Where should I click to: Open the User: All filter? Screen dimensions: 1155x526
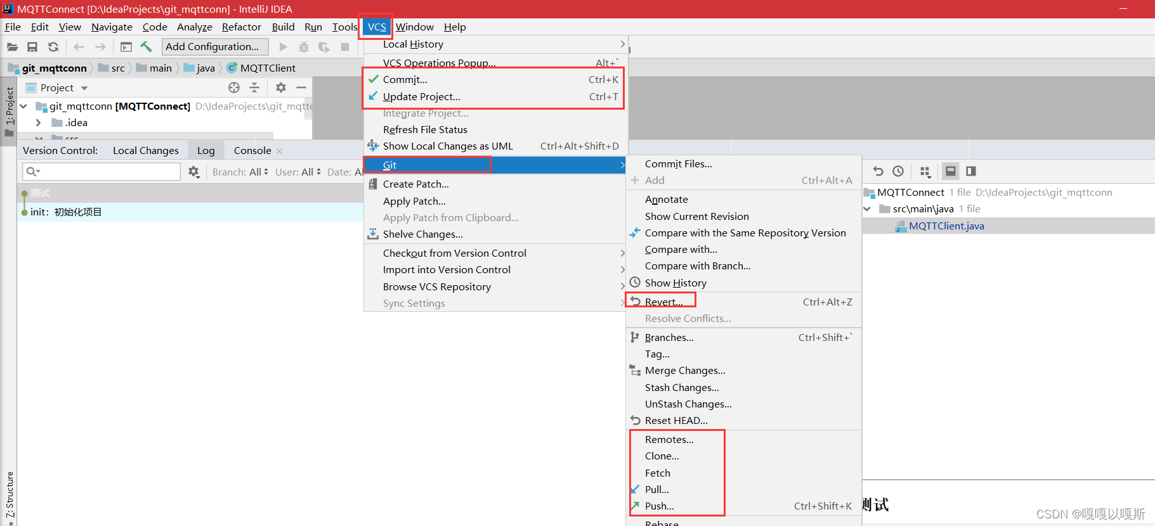click(297, 172)
